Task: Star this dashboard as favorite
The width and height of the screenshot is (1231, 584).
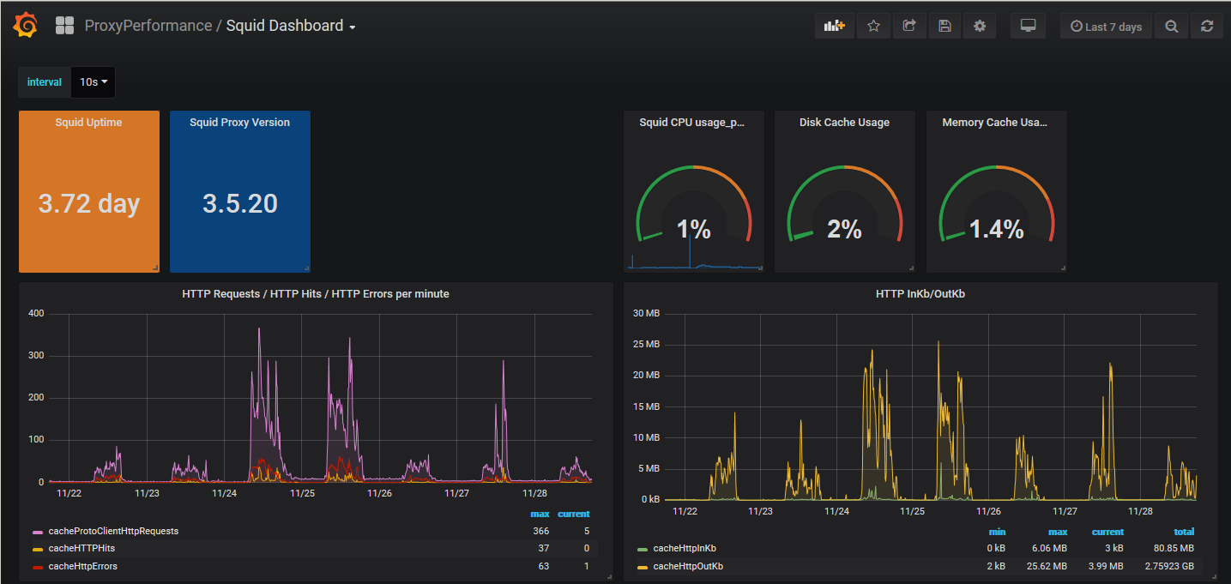Action: click(x=873, y=26)
